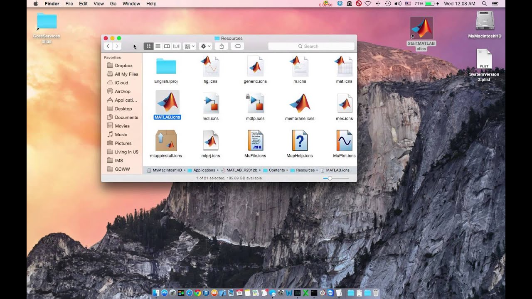This screenshot has width=532, height=299.
Task: Open the Apple menu
Action: click(35, 4)
